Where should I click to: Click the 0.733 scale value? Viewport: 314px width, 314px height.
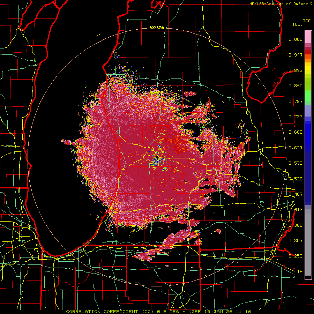(x=296, y=117)
